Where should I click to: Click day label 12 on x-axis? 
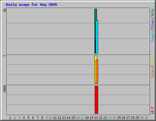point(59,118)
